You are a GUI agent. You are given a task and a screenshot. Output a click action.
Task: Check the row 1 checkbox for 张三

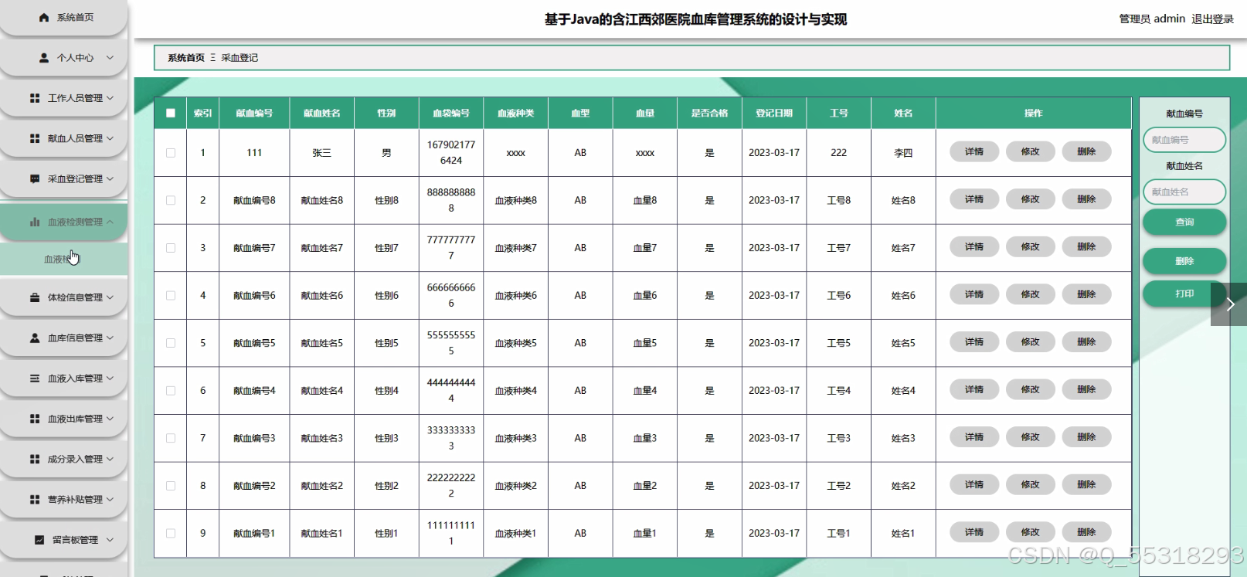point(171,153)
